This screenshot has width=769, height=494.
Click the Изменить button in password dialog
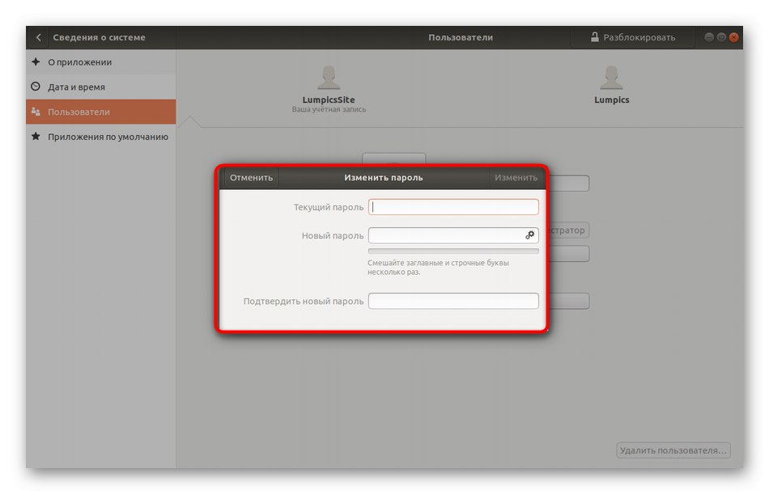coord(516,177)
